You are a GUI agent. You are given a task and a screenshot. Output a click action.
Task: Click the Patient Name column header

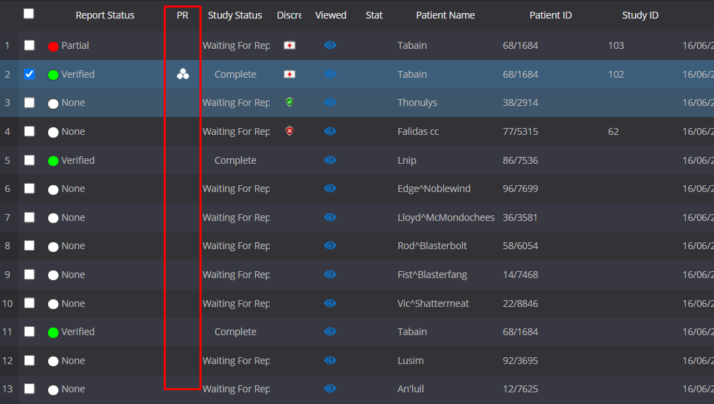tap(445, 15)
